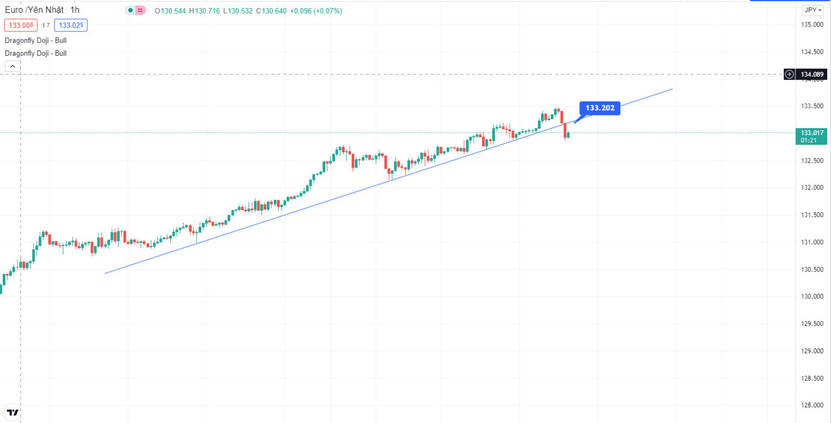
Task: Click the 133.202 price callout label
Action: point(600,108)
